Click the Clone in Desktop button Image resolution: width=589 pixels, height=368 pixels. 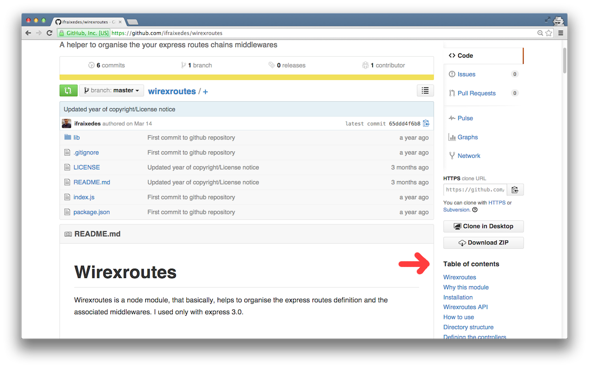pyautogui.click(x=483, y=226)
